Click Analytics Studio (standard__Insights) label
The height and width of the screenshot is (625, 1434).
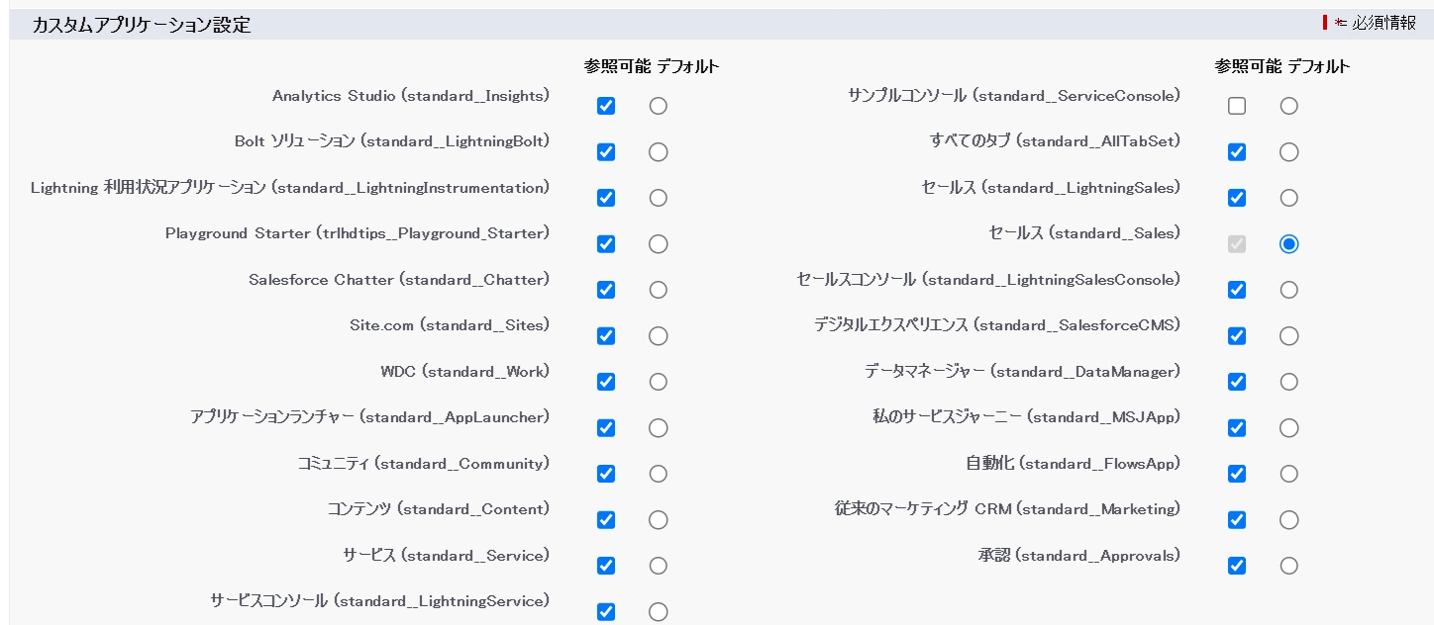(411, 96)
